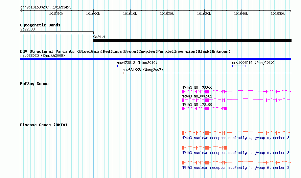This screenshot has height=178, width=301.
Task: Click the chr9:101580207..101653493 coordinate label
Action: 46,7
